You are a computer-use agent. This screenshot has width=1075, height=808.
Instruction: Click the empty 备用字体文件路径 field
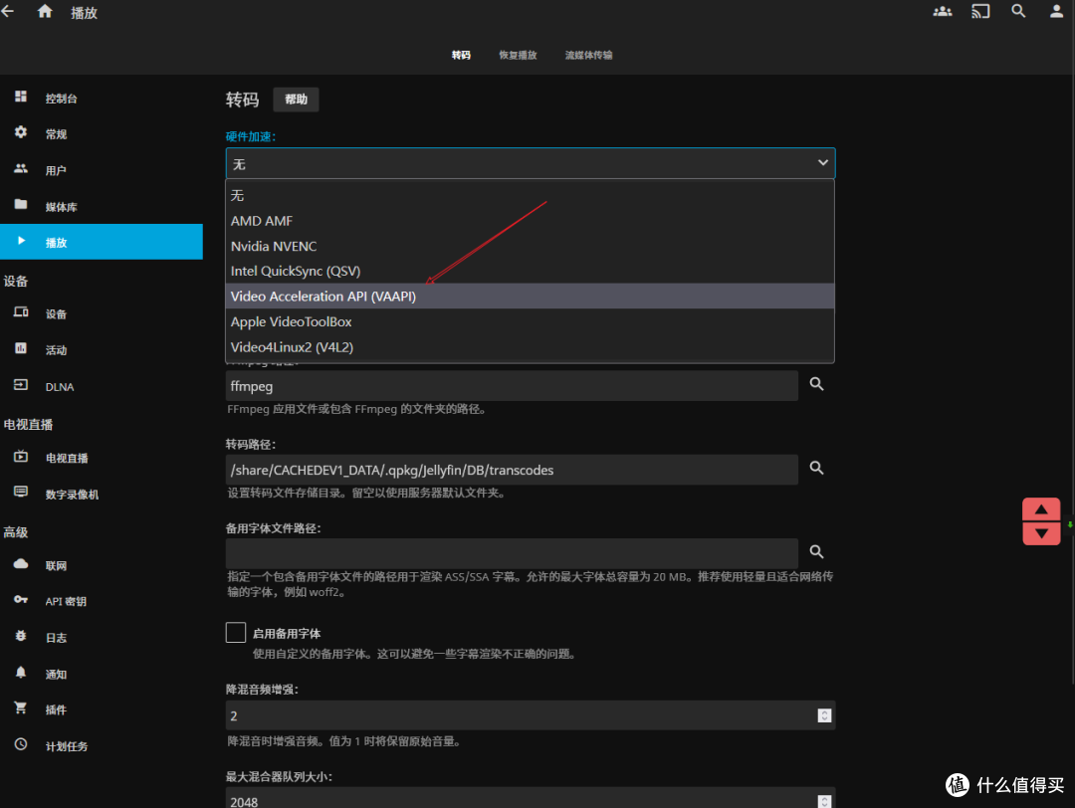click(512, 553)
